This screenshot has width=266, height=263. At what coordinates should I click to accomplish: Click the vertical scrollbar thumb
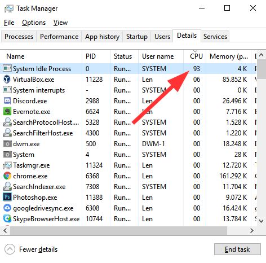[261, 69]
